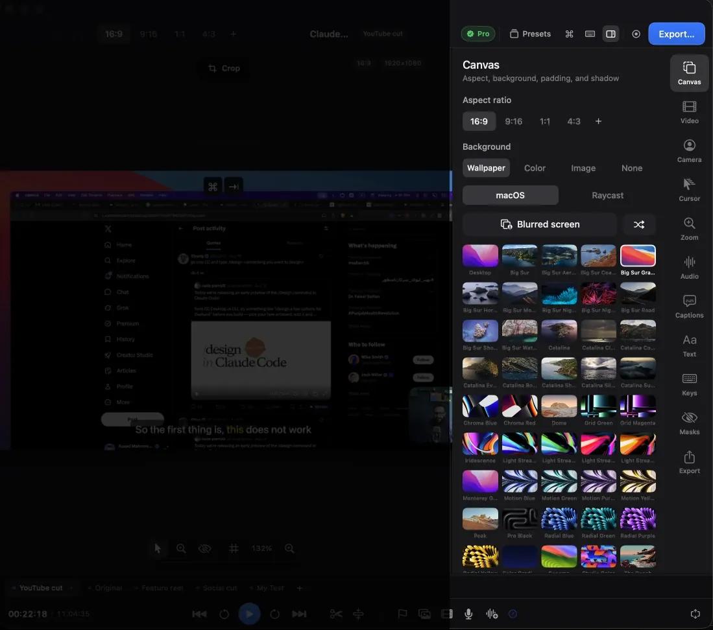
Task: Click the Crop button above the preview
Action: pos(224,68)
